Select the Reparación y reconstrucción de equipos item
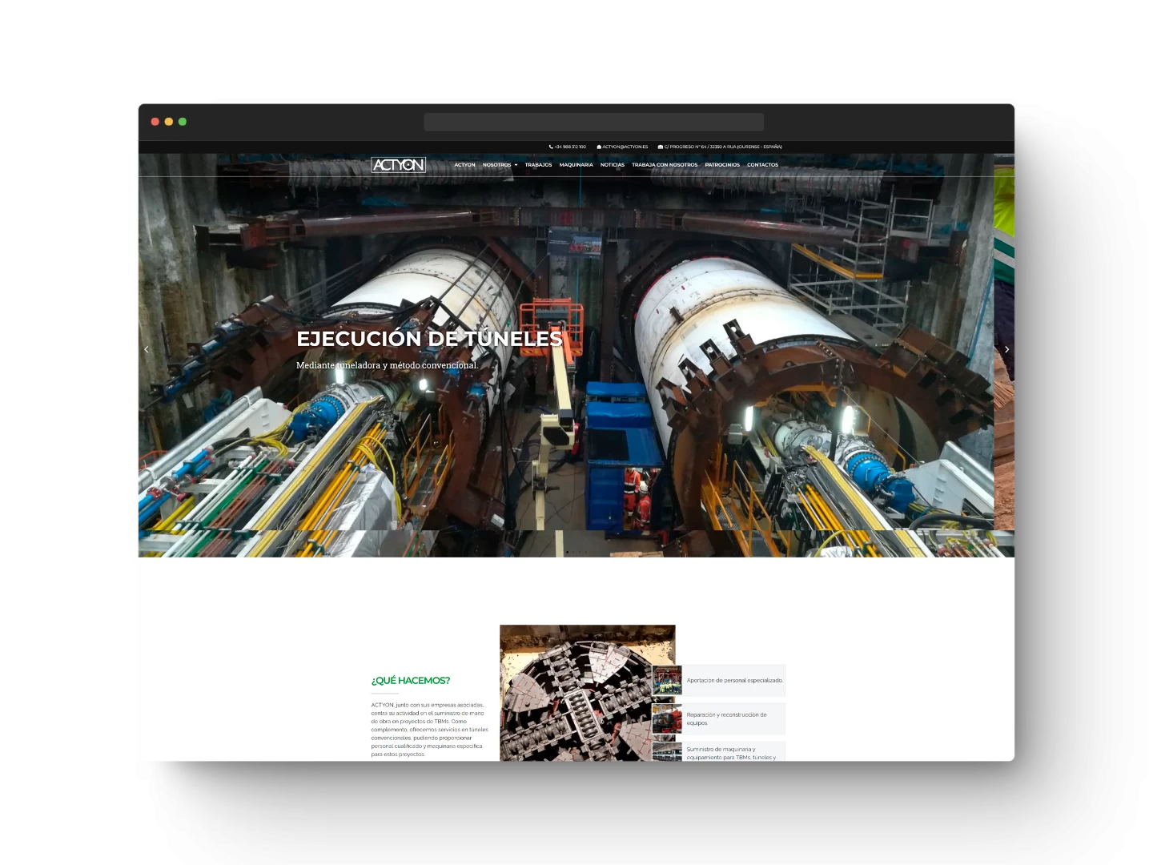The image size is (1153, 865). pyautogui.click(x=726, y=718)
